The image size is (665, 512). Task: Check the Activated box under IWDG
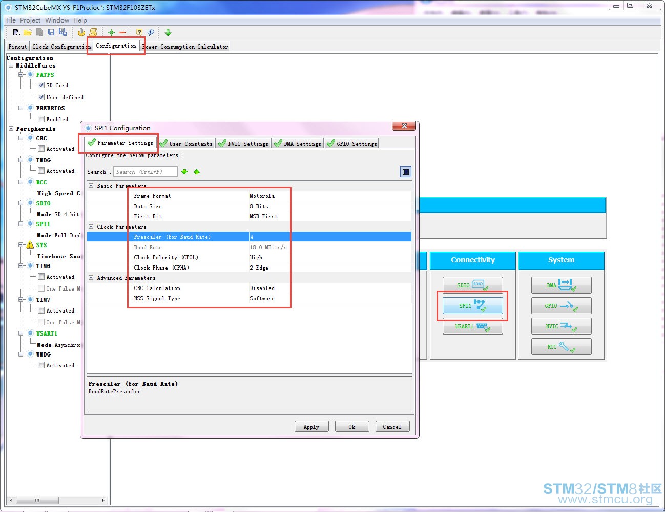41,171
